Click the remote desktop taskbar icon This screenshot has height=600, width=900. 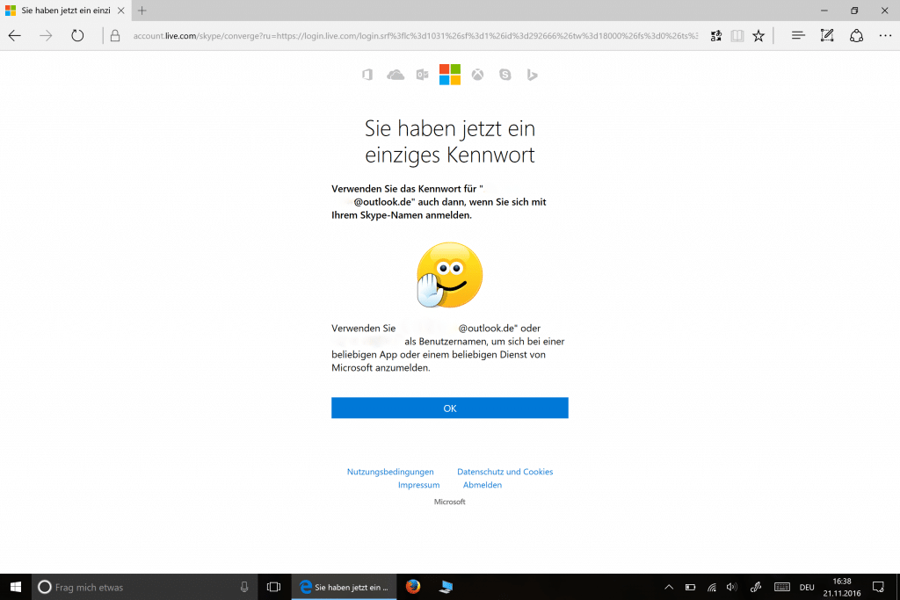[x=446, y=587]
